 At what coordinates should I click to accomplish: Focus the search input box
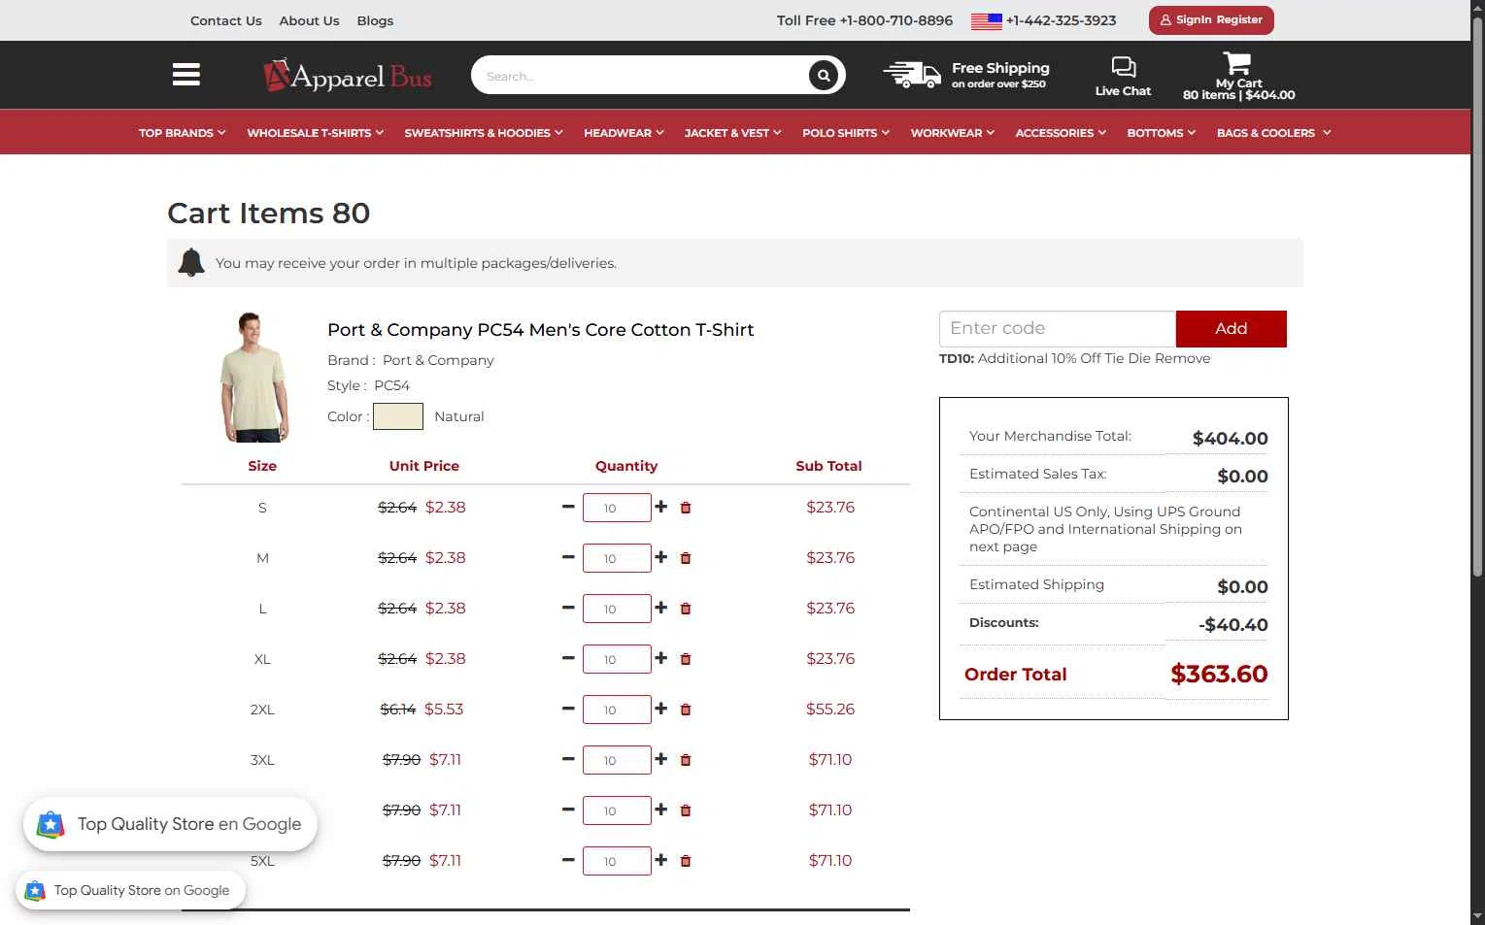(x=641, y=76)
